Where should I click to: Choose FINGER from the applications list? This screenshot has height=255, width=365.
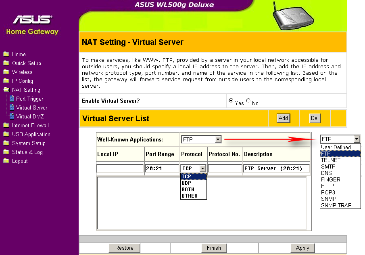tap(340, 180)
